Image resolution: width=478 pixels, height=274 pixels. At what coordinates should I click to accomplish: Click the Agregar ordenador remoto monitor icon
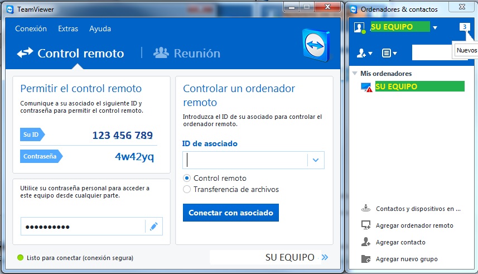pyautogui.click(x=366, y=225)
